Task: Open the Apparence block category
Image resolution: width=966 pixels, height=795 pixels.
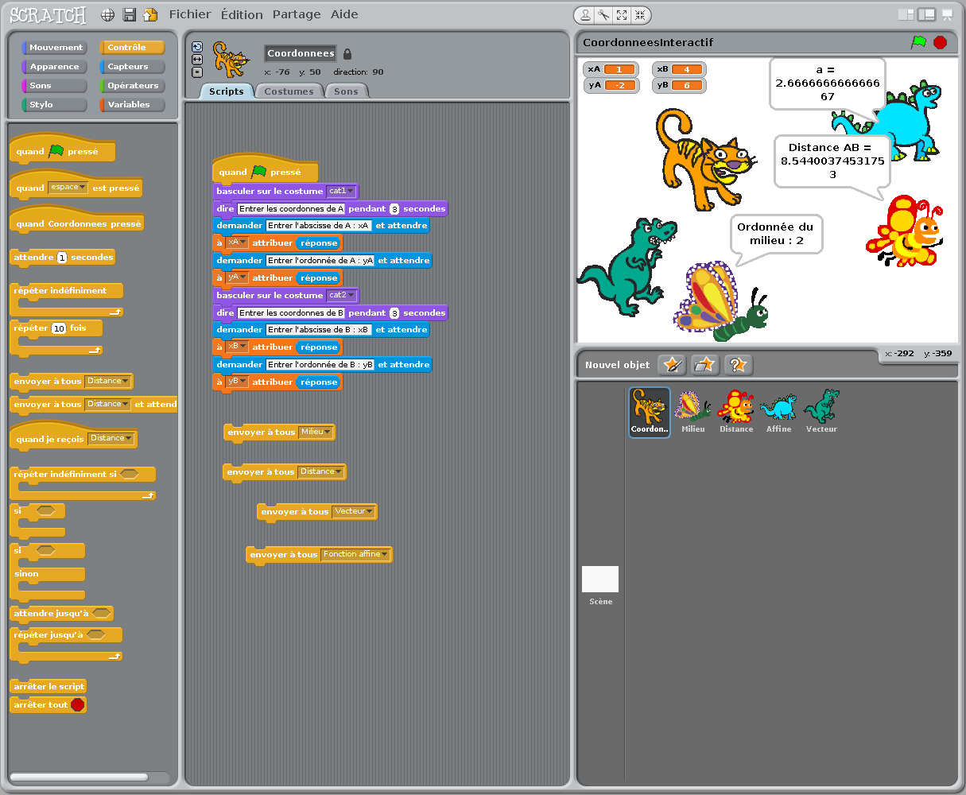Action: coord(55,67)
